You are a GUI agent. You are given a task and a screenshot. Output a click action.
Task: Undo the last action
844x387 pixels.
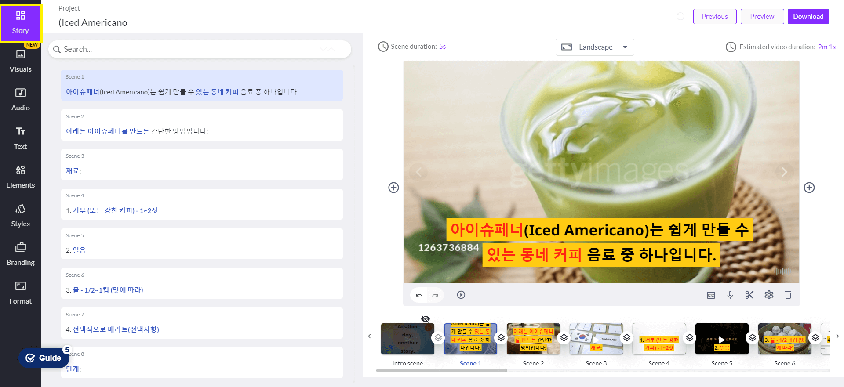coord(419,295)
